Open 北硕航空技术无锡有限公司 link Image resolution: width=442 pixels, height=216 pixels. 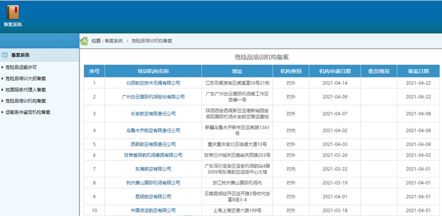coord(153,83)
